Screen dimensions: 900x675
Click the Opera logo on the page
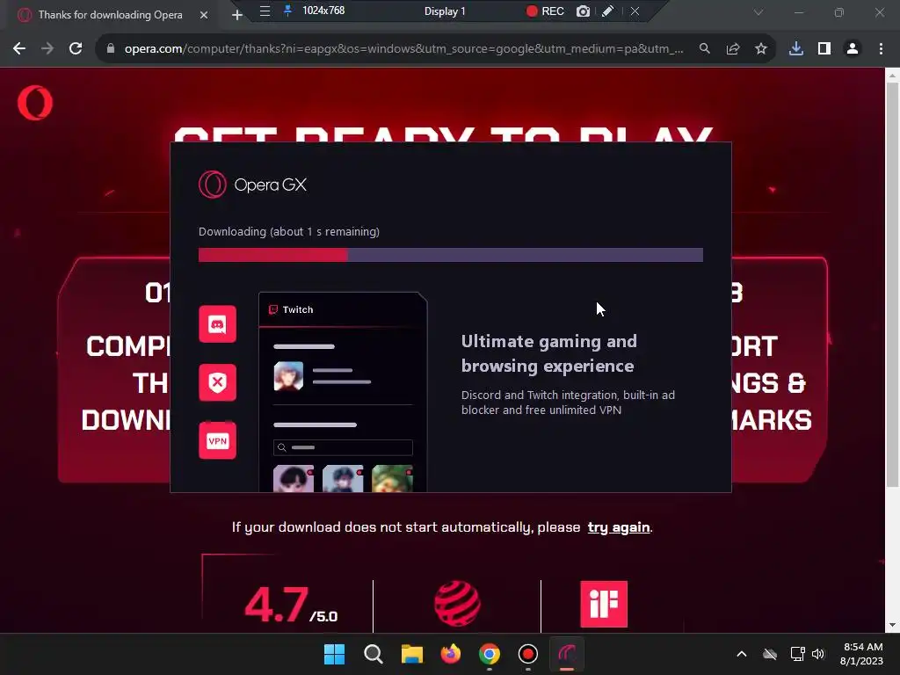35,103
